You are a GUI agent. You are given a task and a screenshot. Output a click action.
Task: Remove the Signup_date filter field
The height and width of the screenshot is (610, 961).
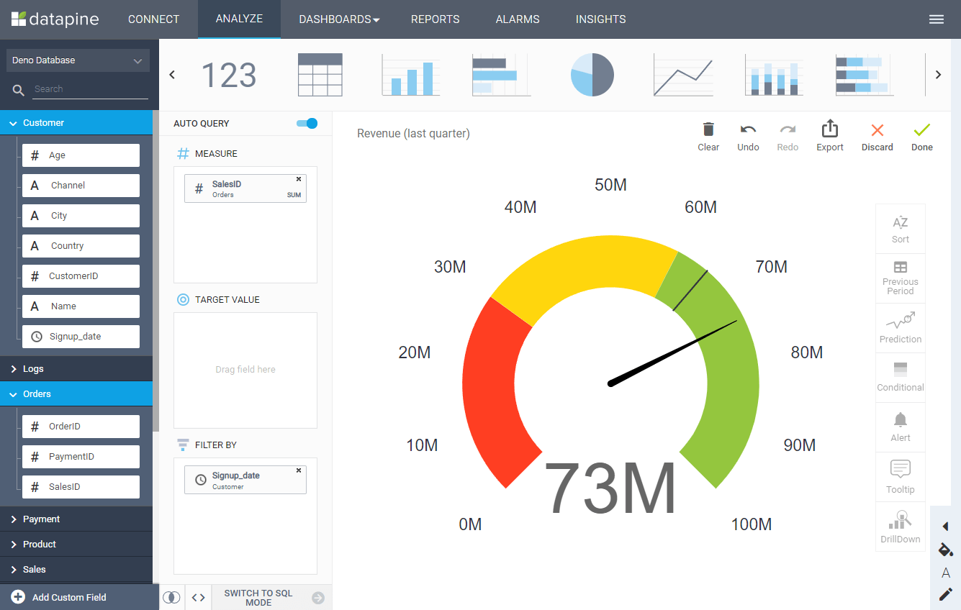[299, 470]
